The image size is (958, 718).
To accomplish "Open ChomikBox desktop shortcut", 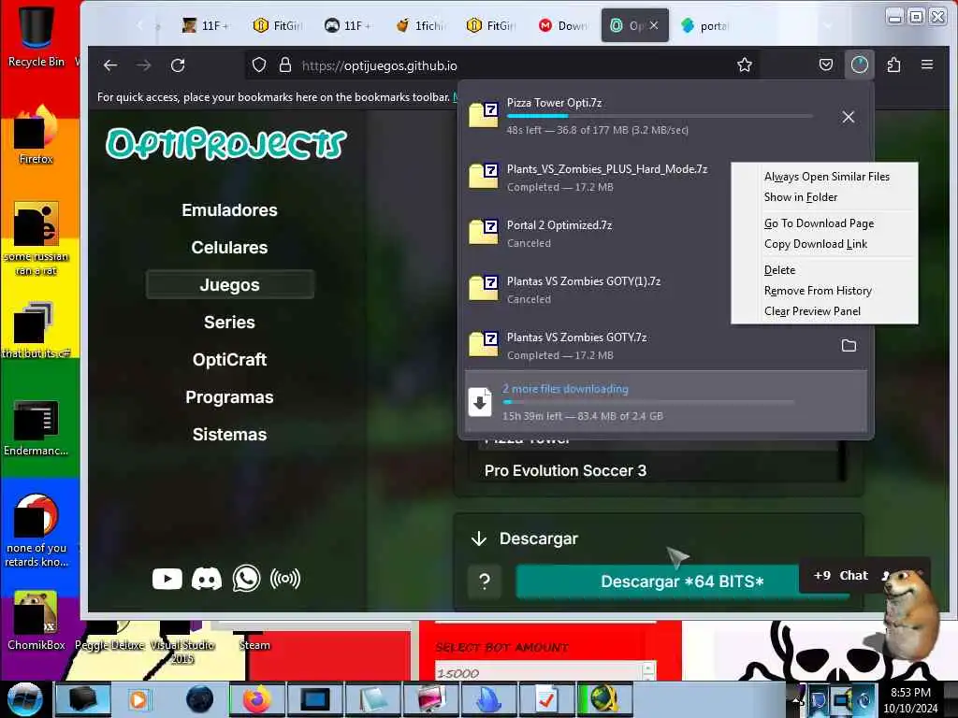I will click(x=36, y=621).
